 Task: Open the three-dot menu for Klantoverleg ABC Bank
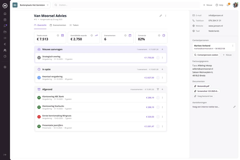pos(162,98)
